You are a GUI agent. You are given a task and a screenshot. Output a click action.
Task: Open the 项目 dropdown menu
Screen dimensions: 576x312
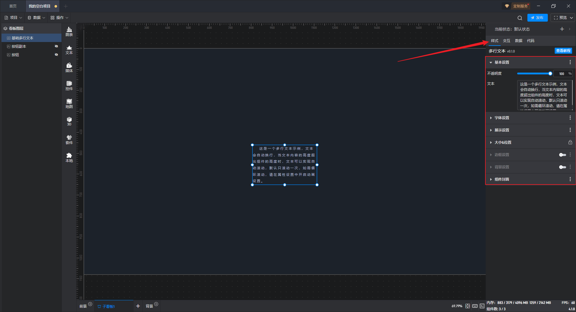[x=13, y=18]
